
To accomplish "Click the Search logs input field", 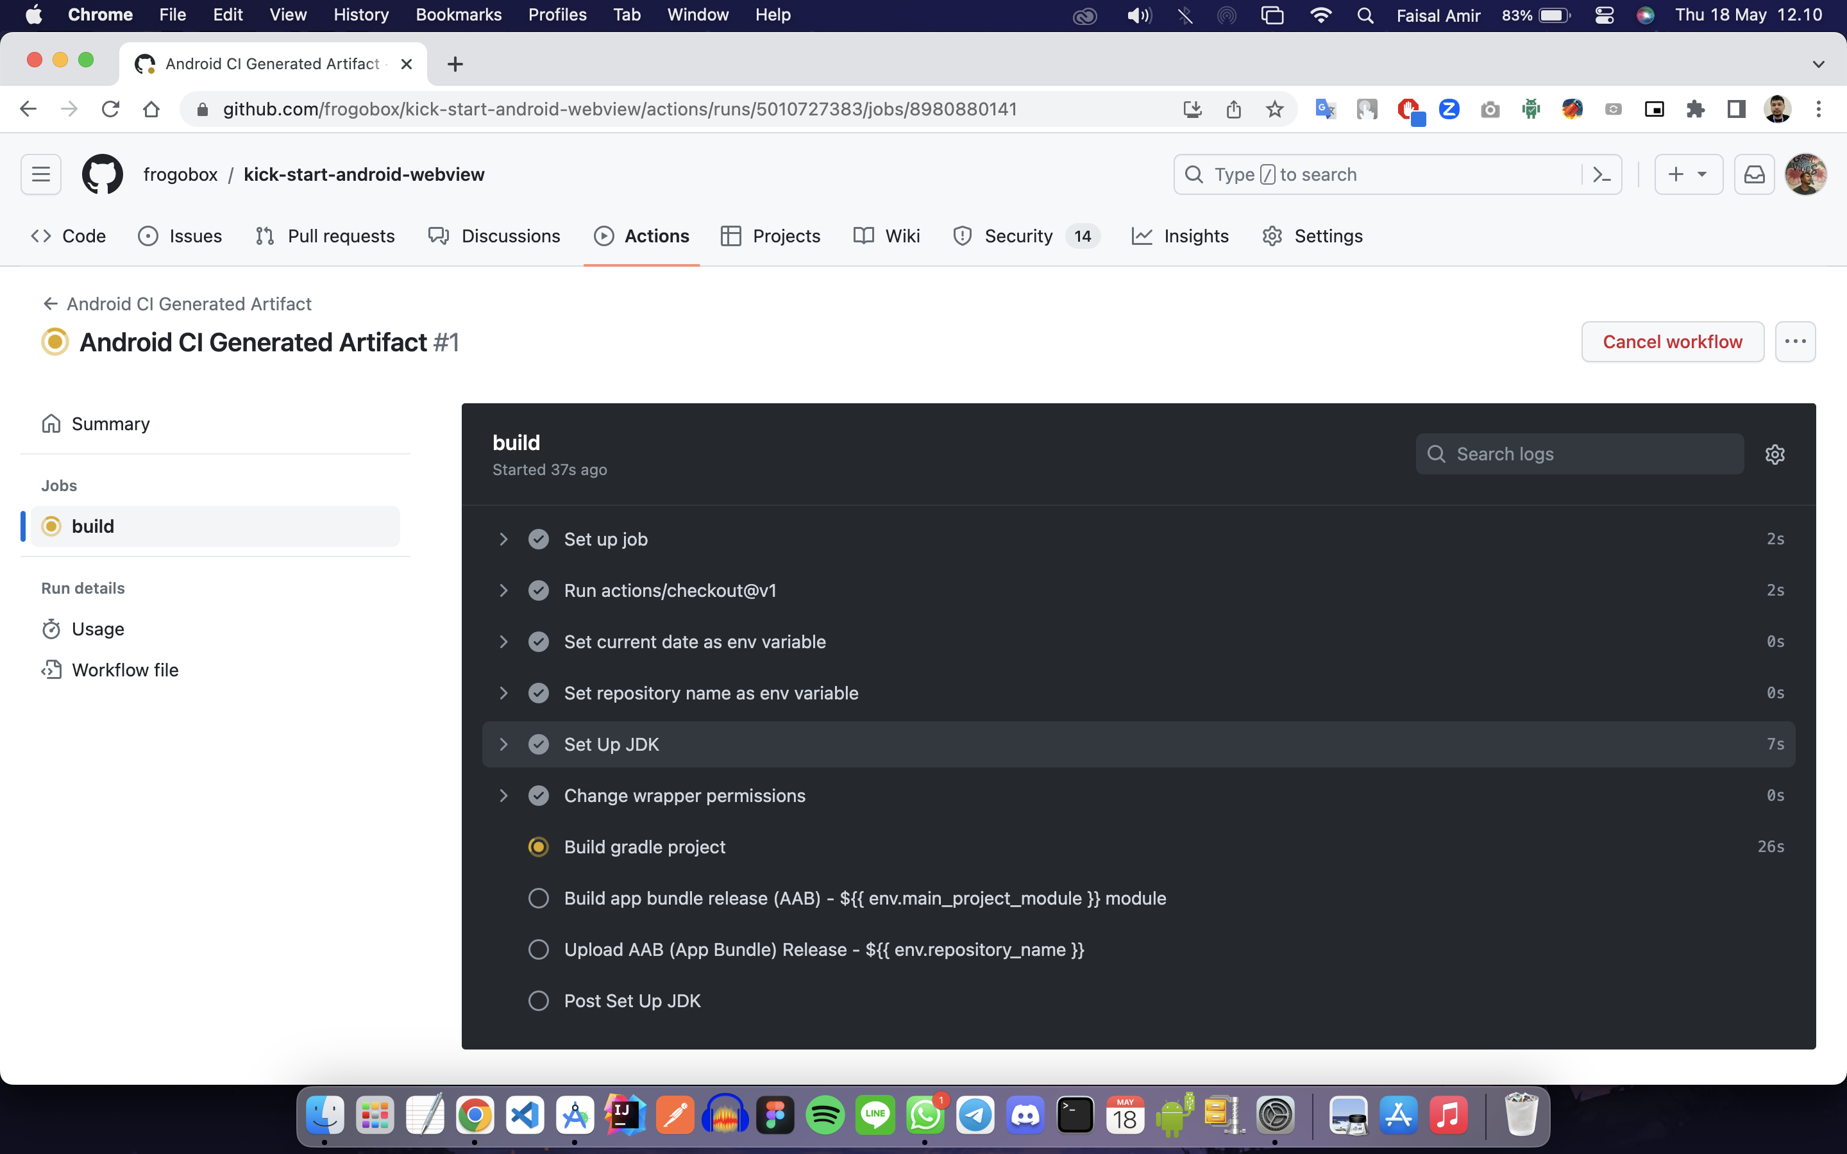I will point(1587,454).
